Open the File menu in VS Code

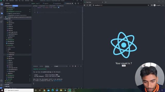[4, 1]
